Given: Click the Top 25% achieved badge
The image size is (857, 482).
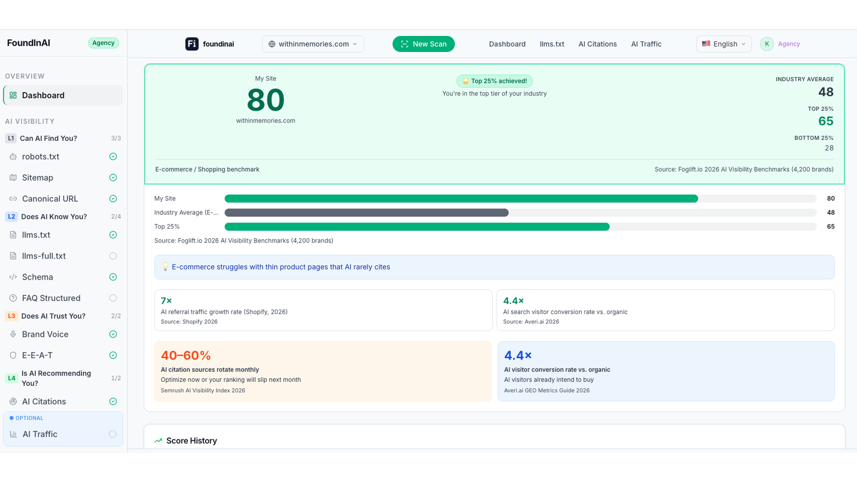Looking at the screenshot, I should click(x=494, y=81).
